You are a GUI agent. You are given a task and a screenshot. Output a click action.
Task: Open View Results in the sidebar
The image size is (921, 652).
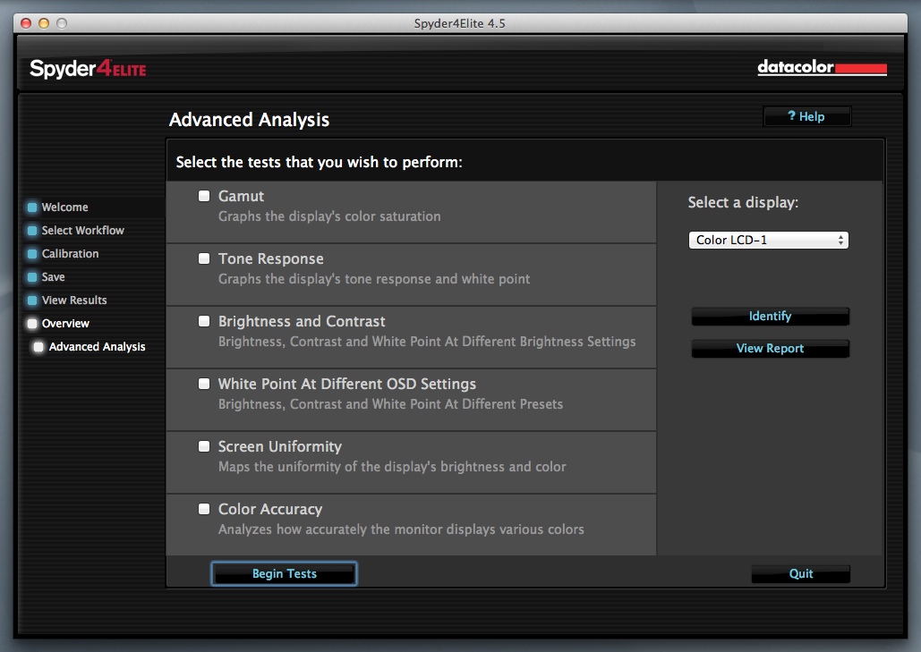point(74,301)
